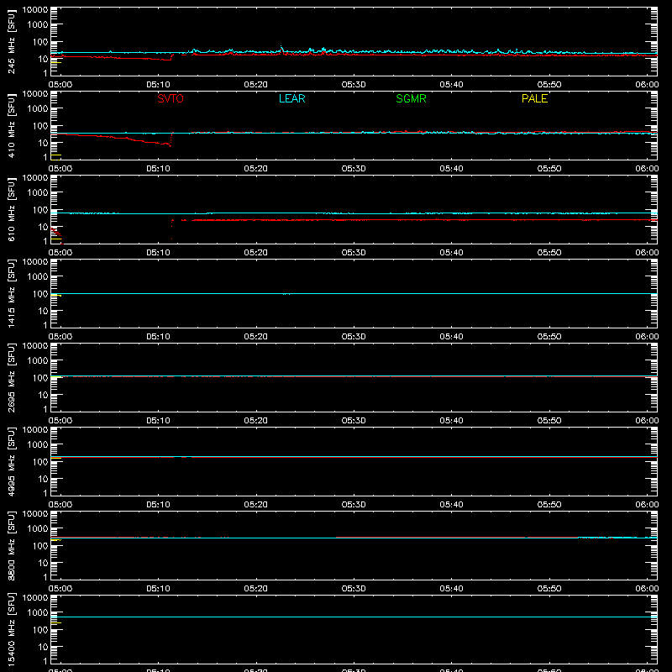This screenshot has width=672, height=672.
Task: Select the 4995 MHz [SFU] axis title
Action: 11,461
